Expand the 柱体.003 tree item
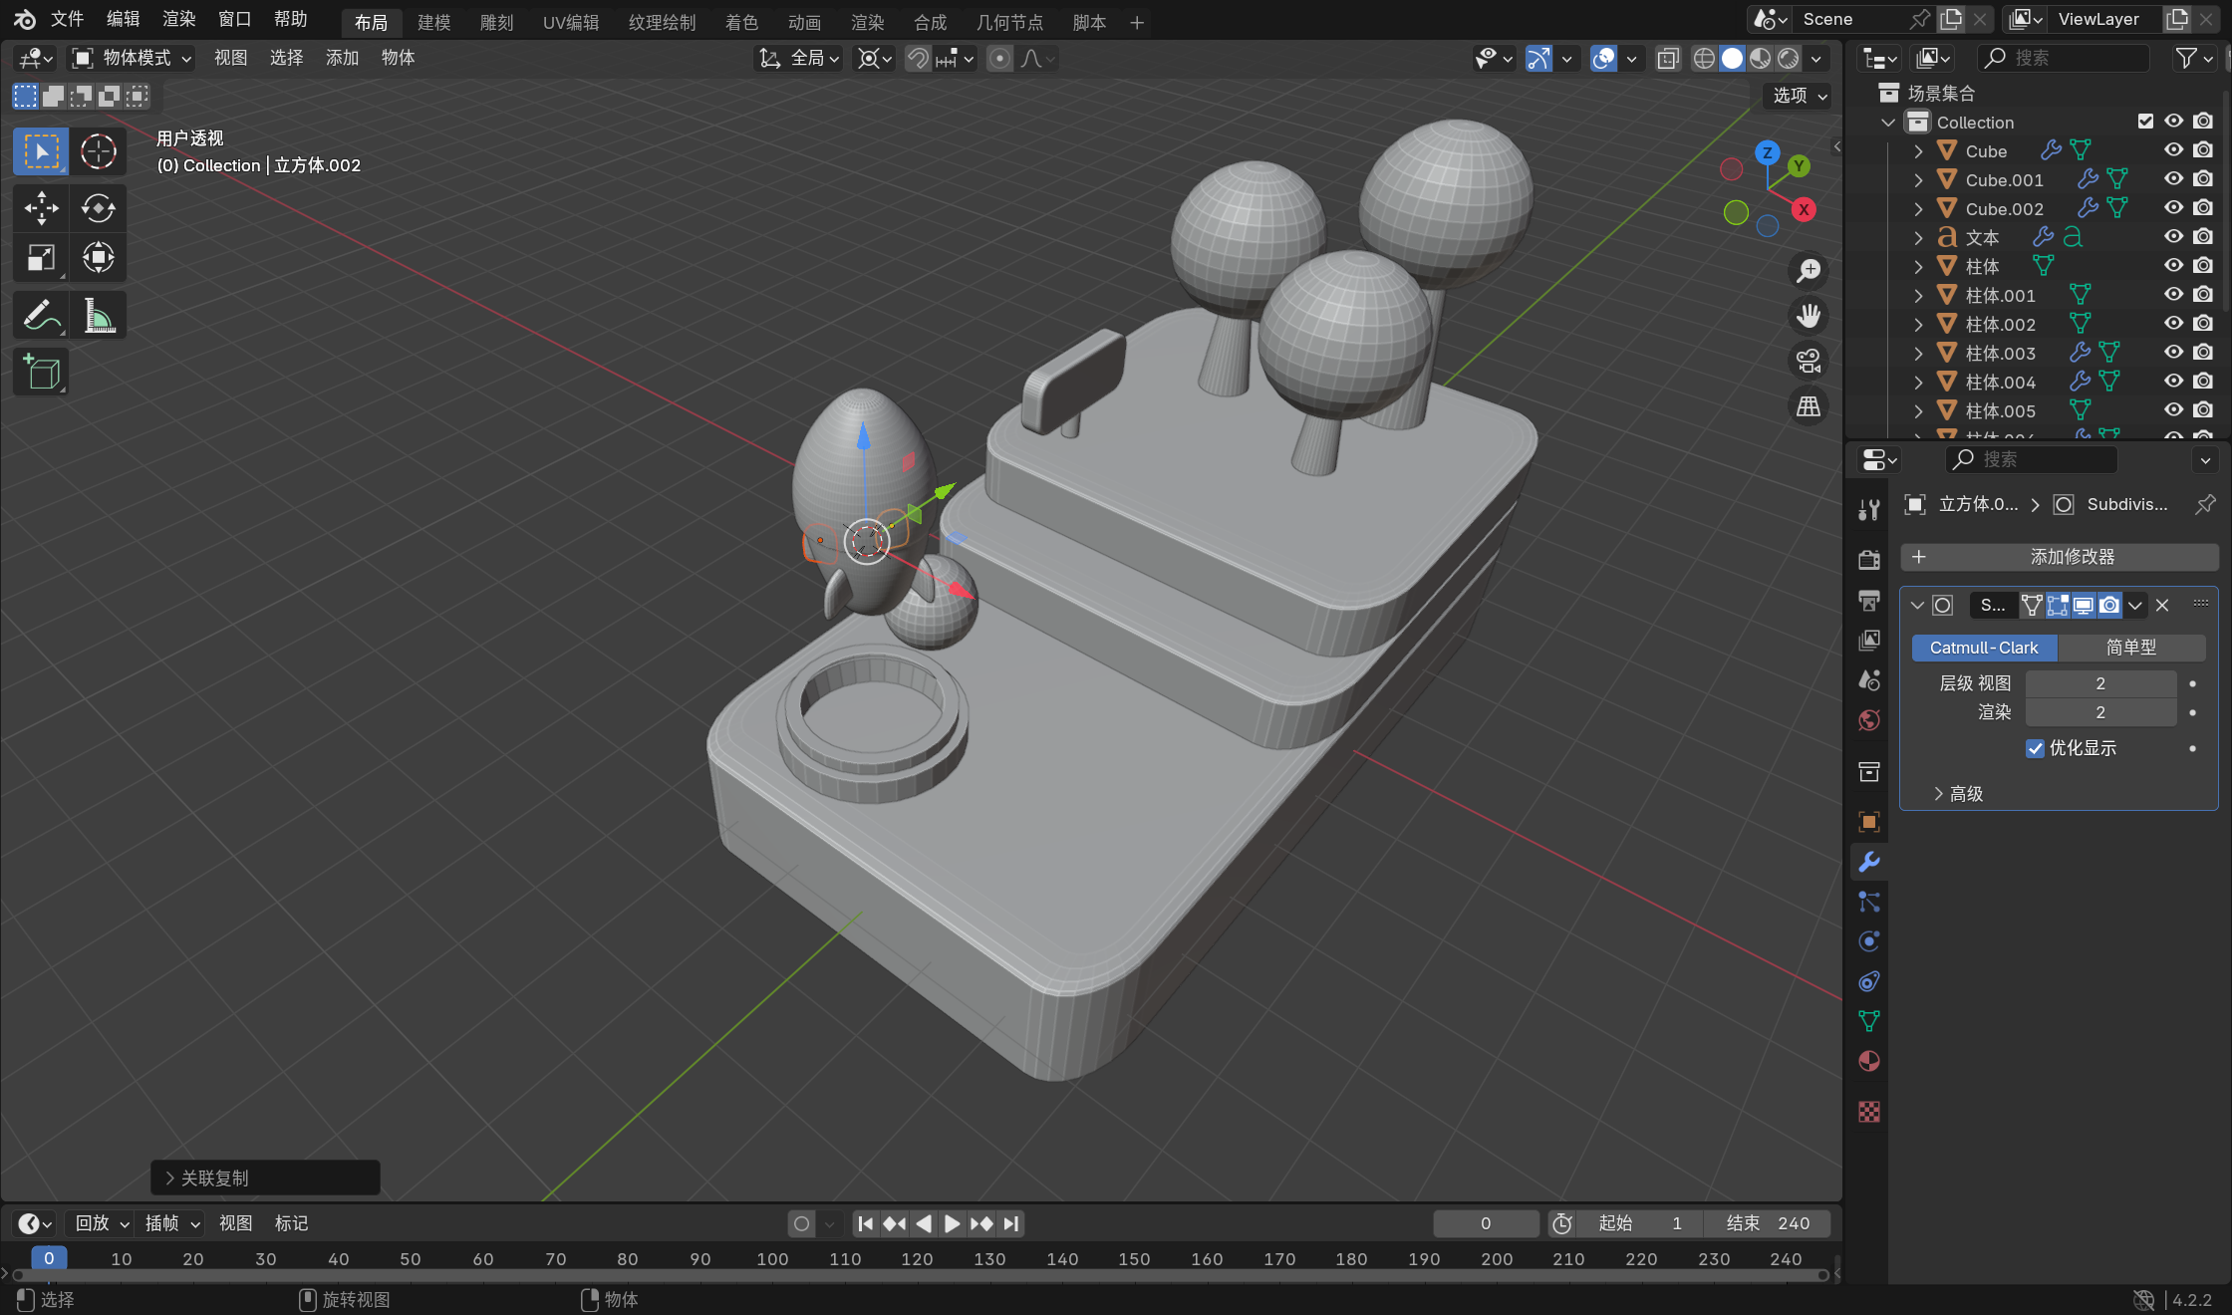Viewport: 2232px width, 1315px height. coord(1918,353)
